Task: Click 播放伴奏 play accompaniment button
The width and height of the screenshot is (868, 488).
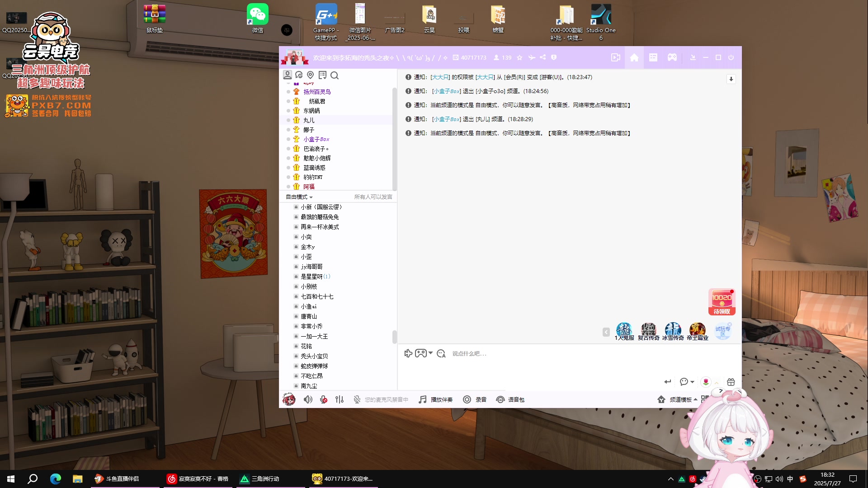Action: (435, 399)
